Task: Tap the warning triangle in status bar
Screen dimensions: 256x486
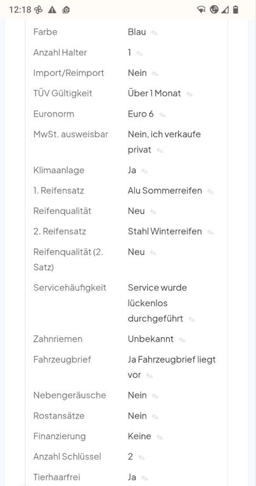Action: (x=52, y=10)
